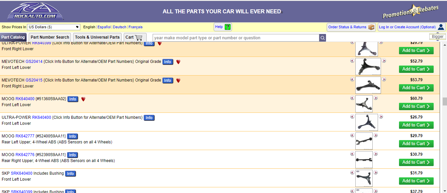This screenshot has height=193, width=447.
Task: Open Info for MEVOTECH GS20414
Action: pos(168,62)
